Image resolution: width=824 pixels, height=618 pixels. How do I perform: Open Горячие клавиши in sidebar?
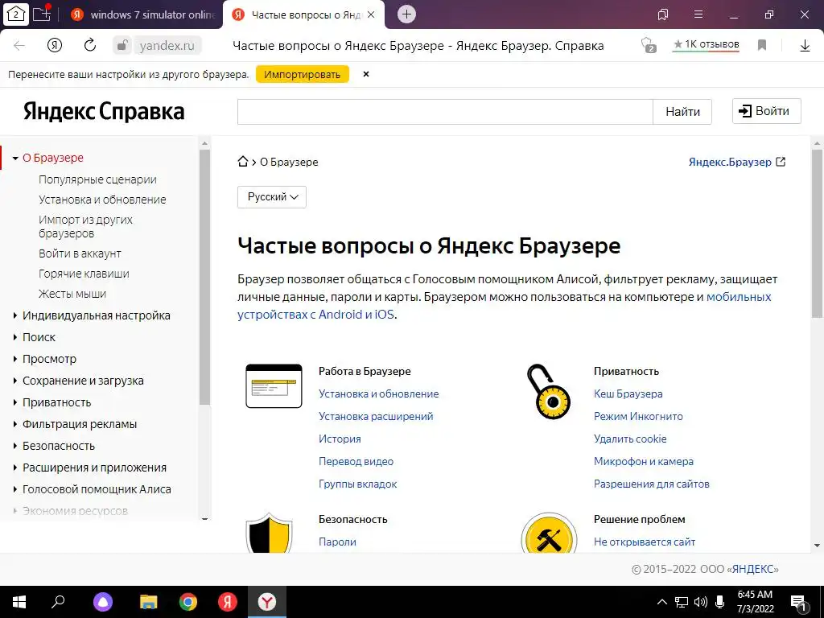pyautogui.click(x=84, y=274)
